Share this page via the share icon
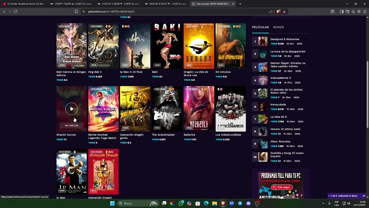369x208 pixels. [x=271, y=12]
